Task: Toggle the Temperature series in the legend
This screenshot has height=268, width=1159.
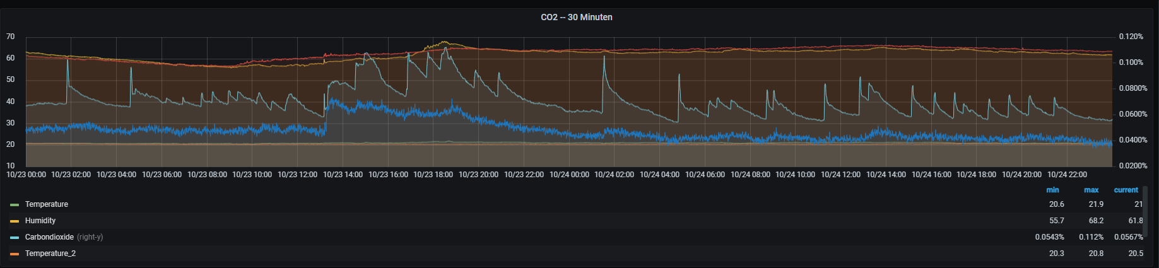Action: (x=46, y=204)
